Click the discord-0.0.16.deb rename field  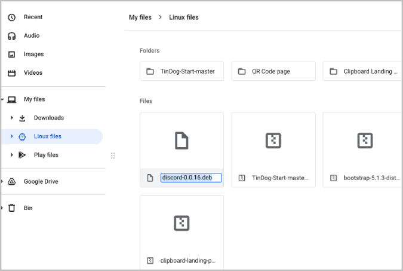pyautogui.click(x=191, y=178)
